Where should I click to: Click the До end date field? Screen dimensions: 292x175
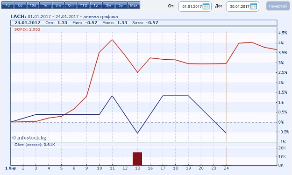click(x=242, y=7)
